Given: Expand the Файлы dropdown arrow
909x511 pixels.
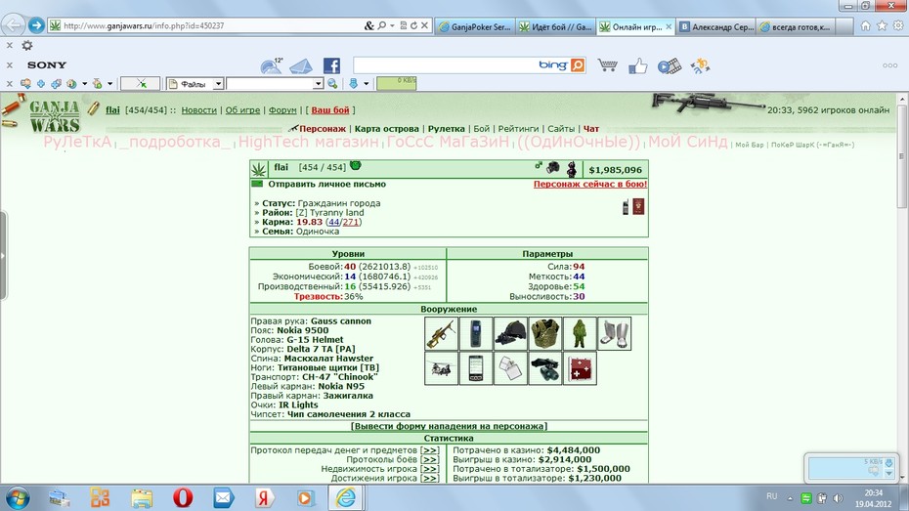Looking at the screenshot, I should click(218, 84).
